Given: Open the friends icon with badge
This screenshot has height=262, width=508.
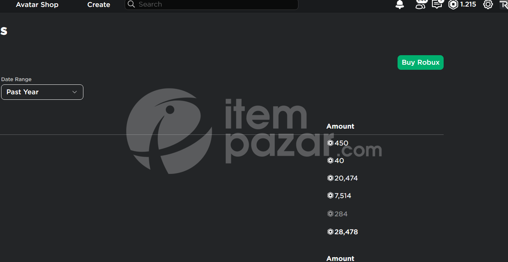Looking at the screenshot, I should [421, 4].
